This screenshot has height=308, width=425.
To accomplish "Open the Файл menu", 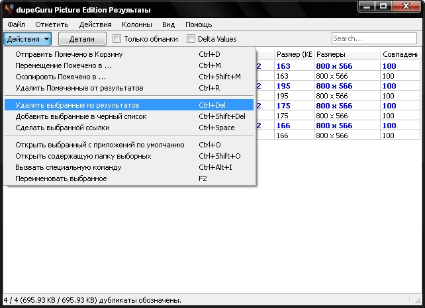I will tap(16, 24).
